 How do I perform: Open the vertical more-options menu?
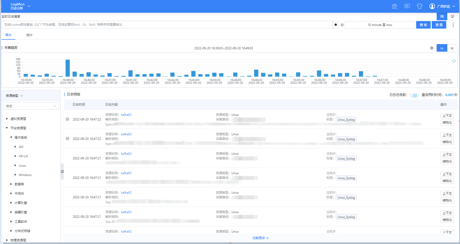(x=453, y=25)
